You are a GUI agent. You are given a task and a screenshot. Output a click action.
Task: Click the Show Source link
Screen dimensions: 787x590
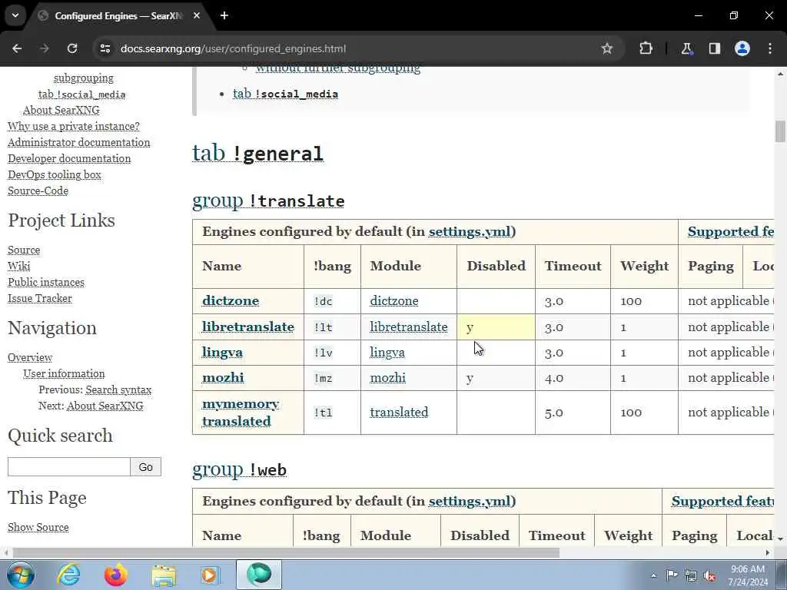[38, 527]
